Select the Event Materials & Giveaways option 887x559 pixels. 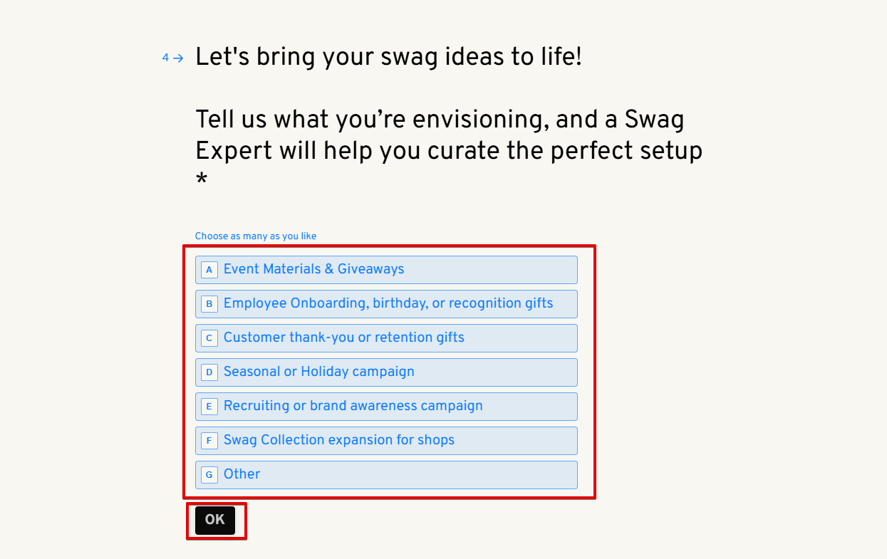(314, 269)
